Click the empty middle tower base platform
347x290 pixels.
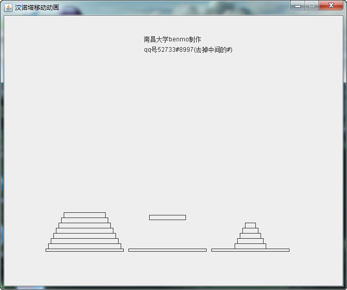167,250
